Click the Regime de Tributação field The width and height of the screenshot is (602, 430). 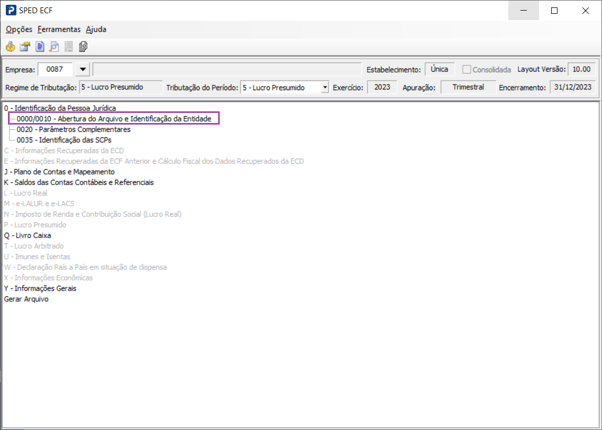(x=121, y=87)
